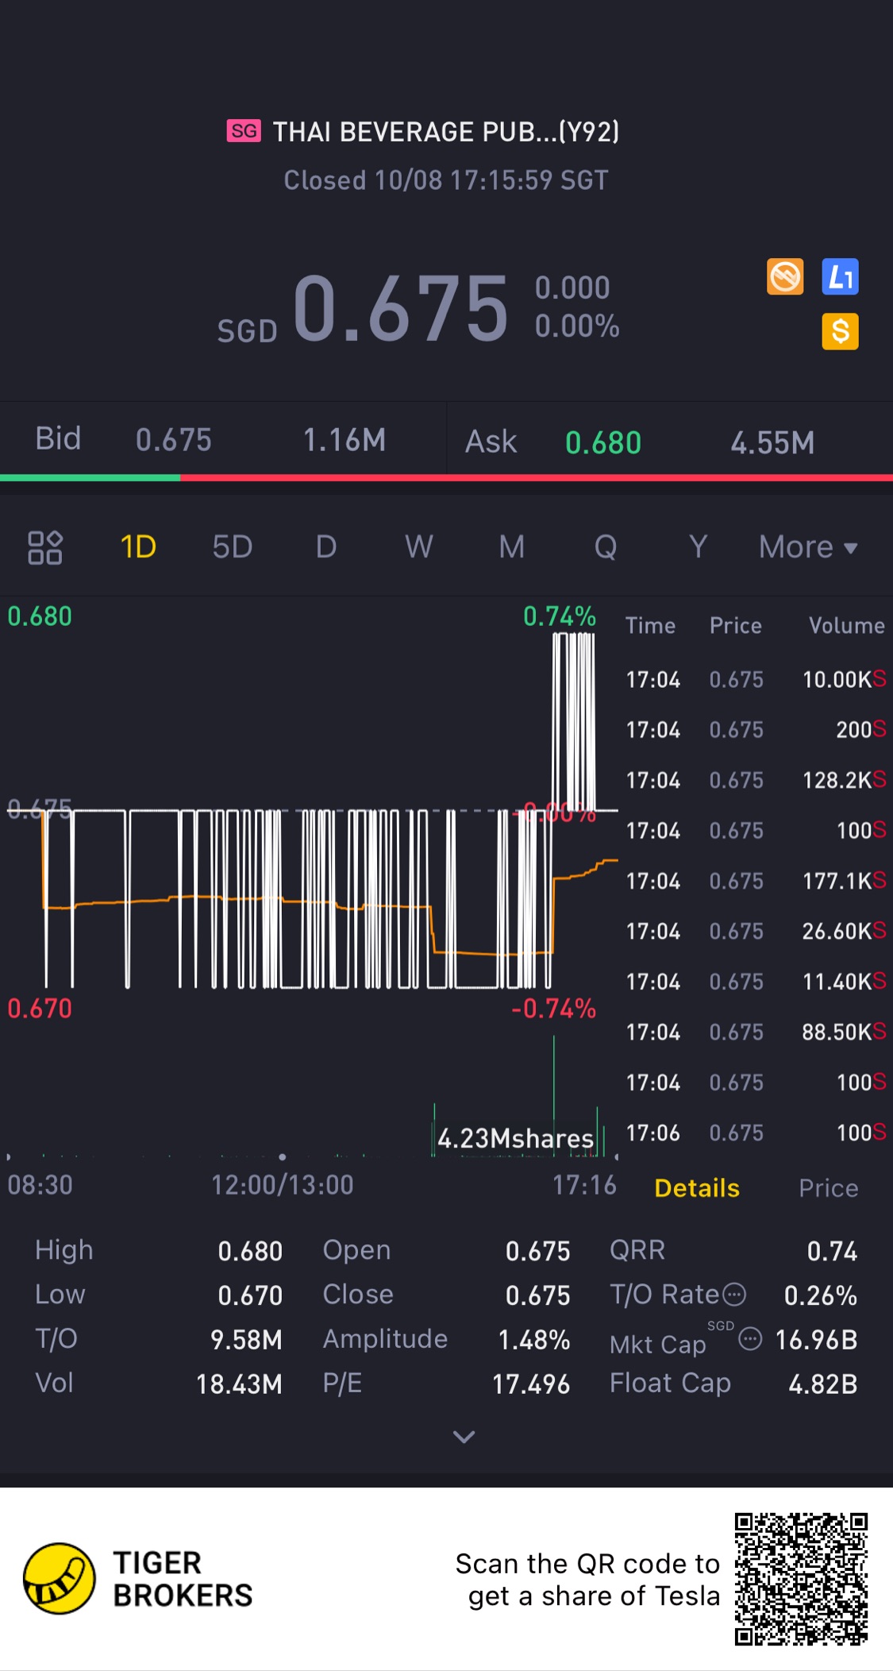Tap the orange no-short-sell badge icon

pos(785,277)
